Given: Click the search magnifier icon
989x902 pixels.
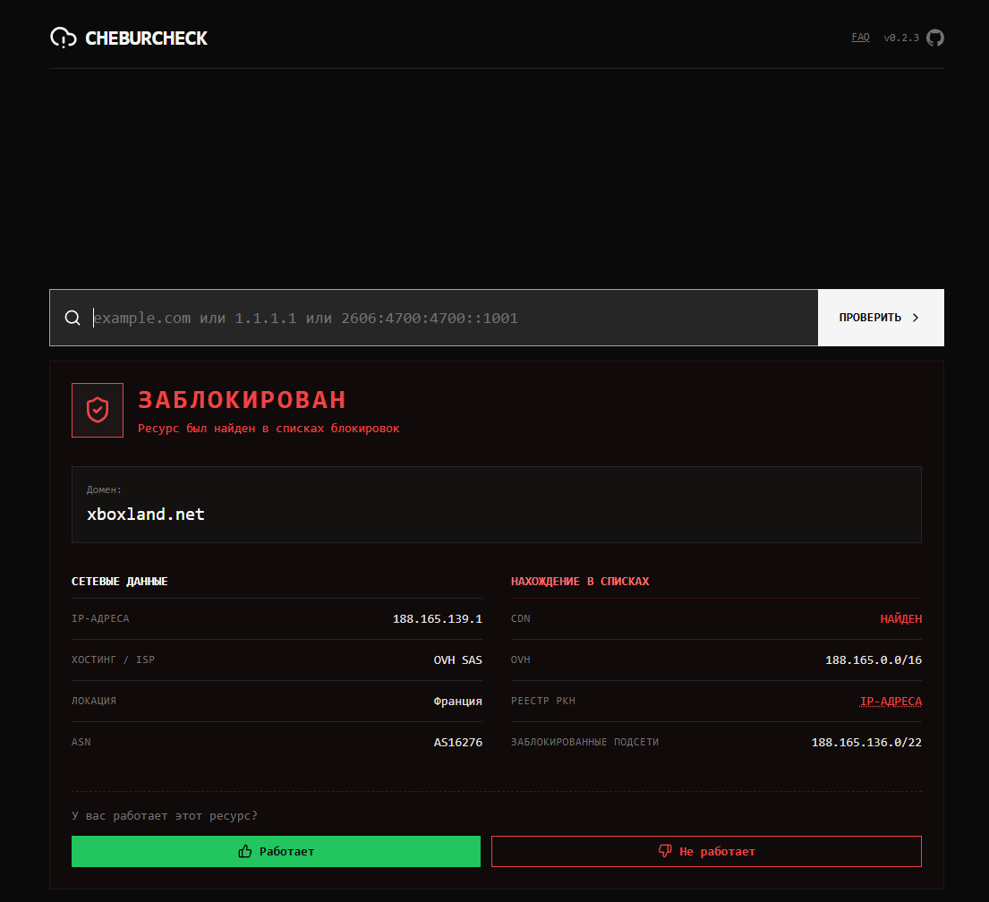Looking at the screenshot, I should 72,318.
